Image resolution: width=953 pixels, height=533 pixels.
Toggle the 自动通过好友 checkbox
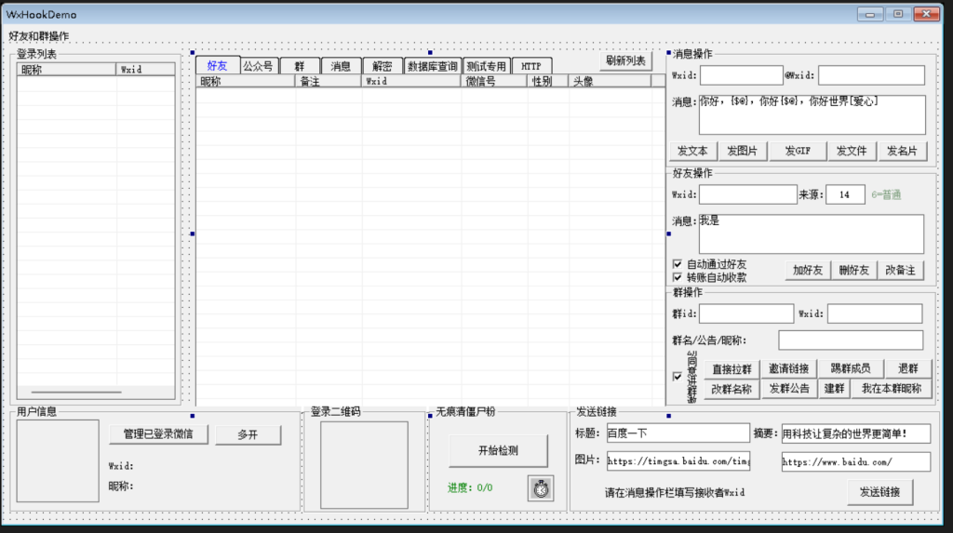(678, 264)
